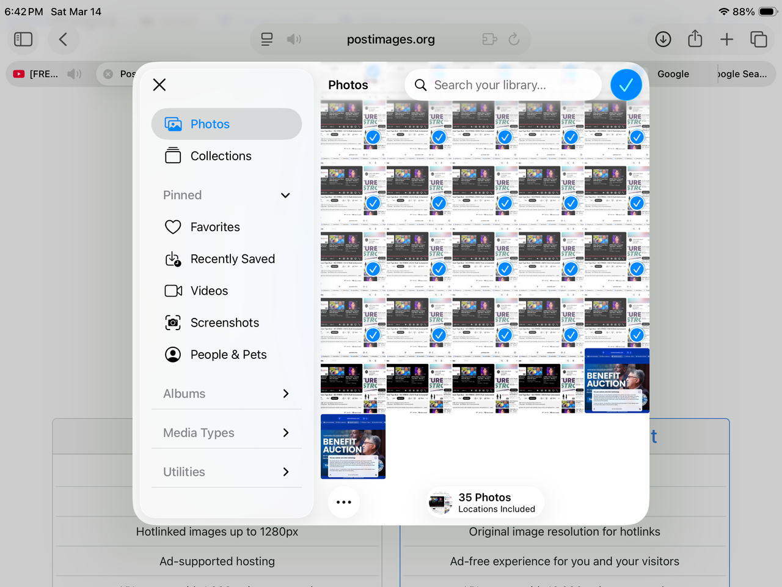782x587 pixels.
Task: Open Safari downloads
Action: tap(663, 39)
